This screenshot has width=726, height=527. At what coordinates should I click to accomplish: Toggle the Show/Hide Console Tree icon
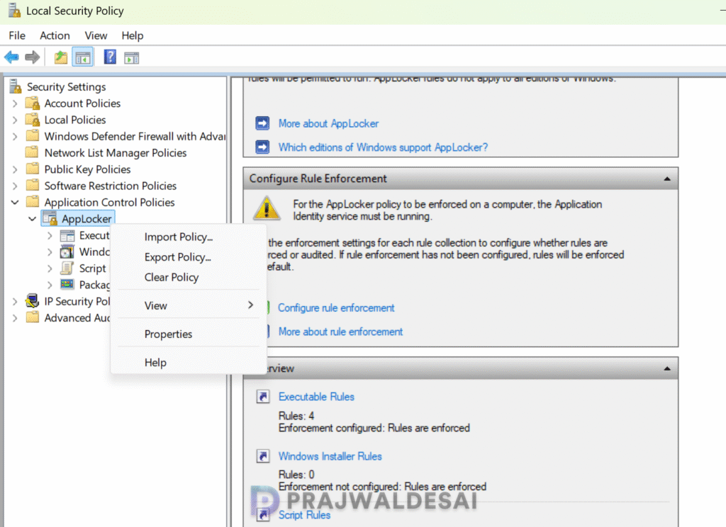83,58
